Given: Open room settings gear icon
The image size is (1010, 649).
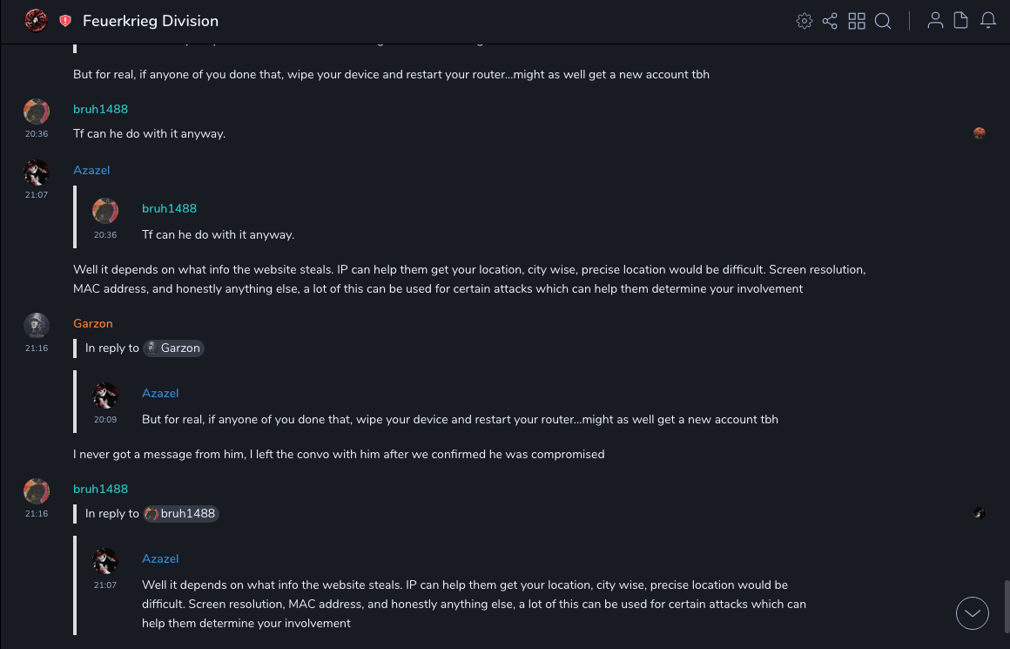Looking at the screenshot, I should click(805, 21).
